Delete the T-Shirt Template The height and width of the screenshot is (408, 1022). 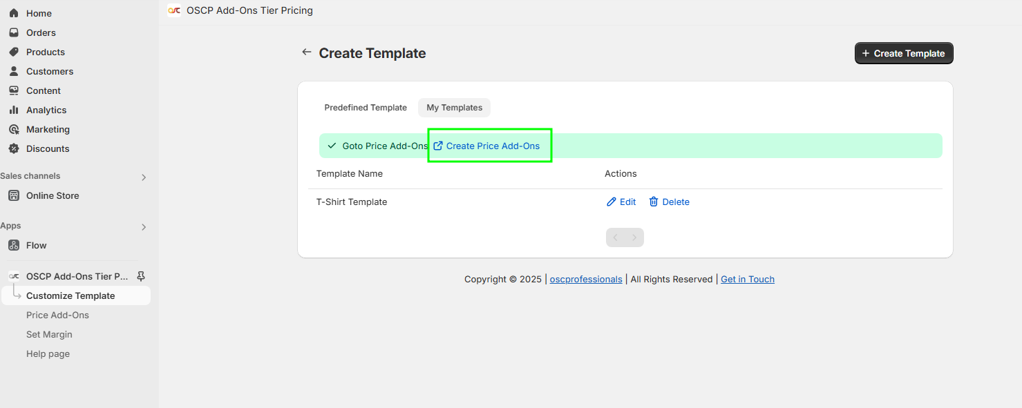pyautogui.click(x=669, y=202)
